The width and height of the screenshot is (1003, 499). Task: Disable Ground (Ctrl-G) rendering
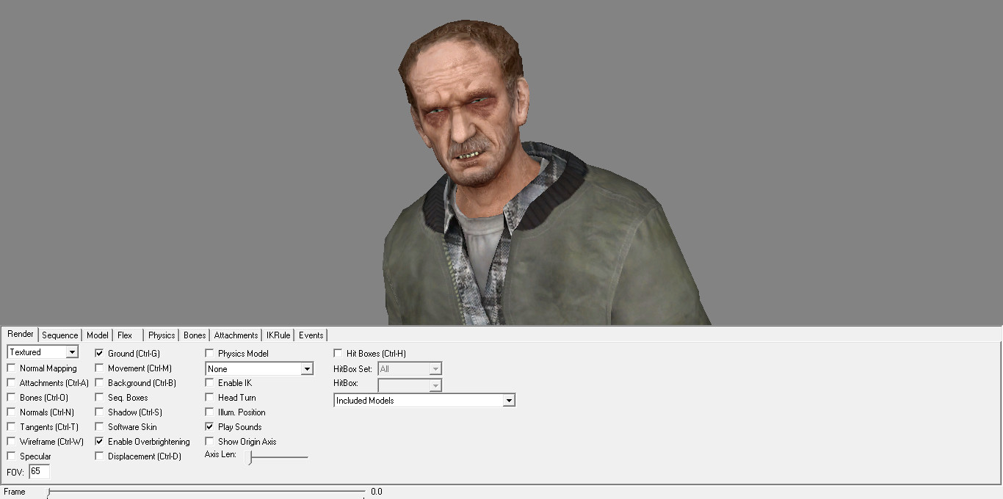tap(99, 353)
